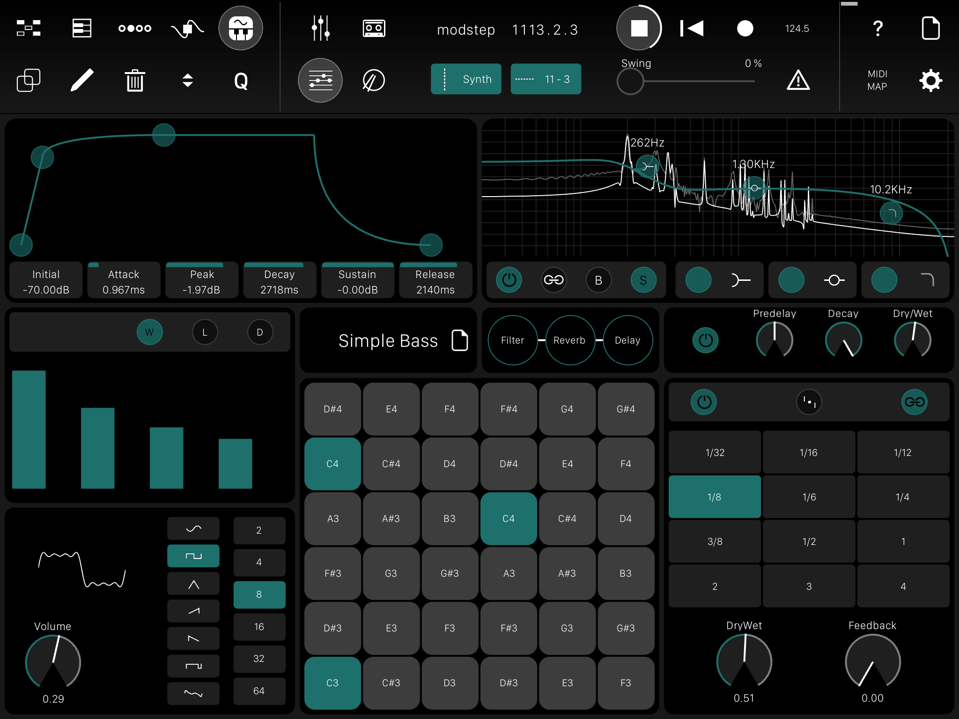Open the 11 - 3 clip selector

546,79
